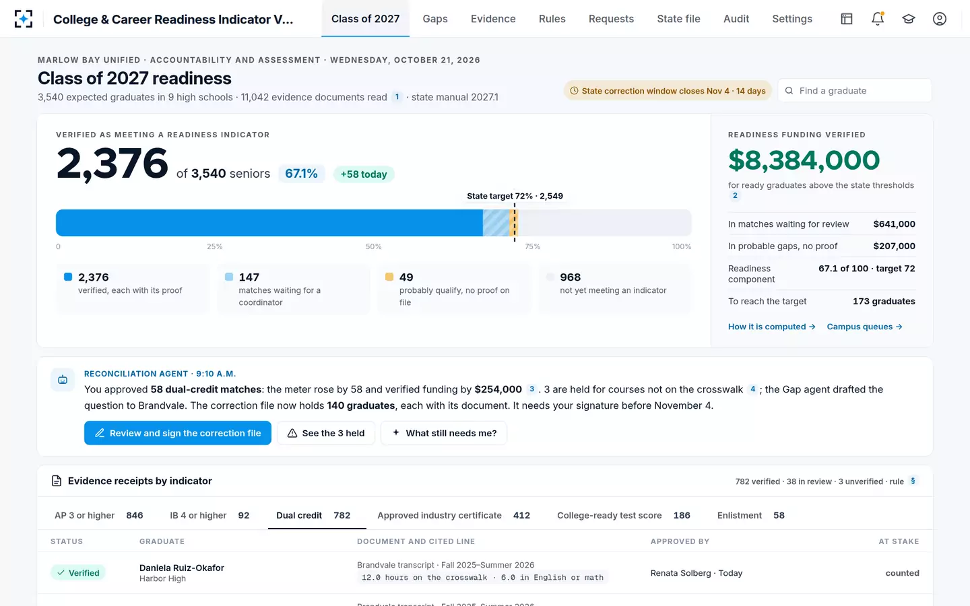Select the IB 4 or higher indicator tab
The width and height of the screenshot is (970, 606).
coord(209,515)
